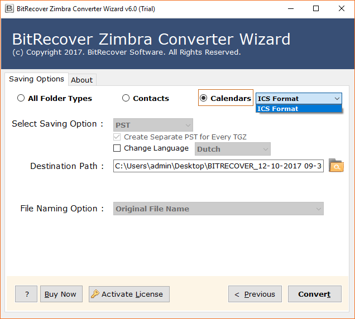Close the Zimbra Converter Wizard window
The height and width of the screenshot is (319, 355).
pos(342,9)
